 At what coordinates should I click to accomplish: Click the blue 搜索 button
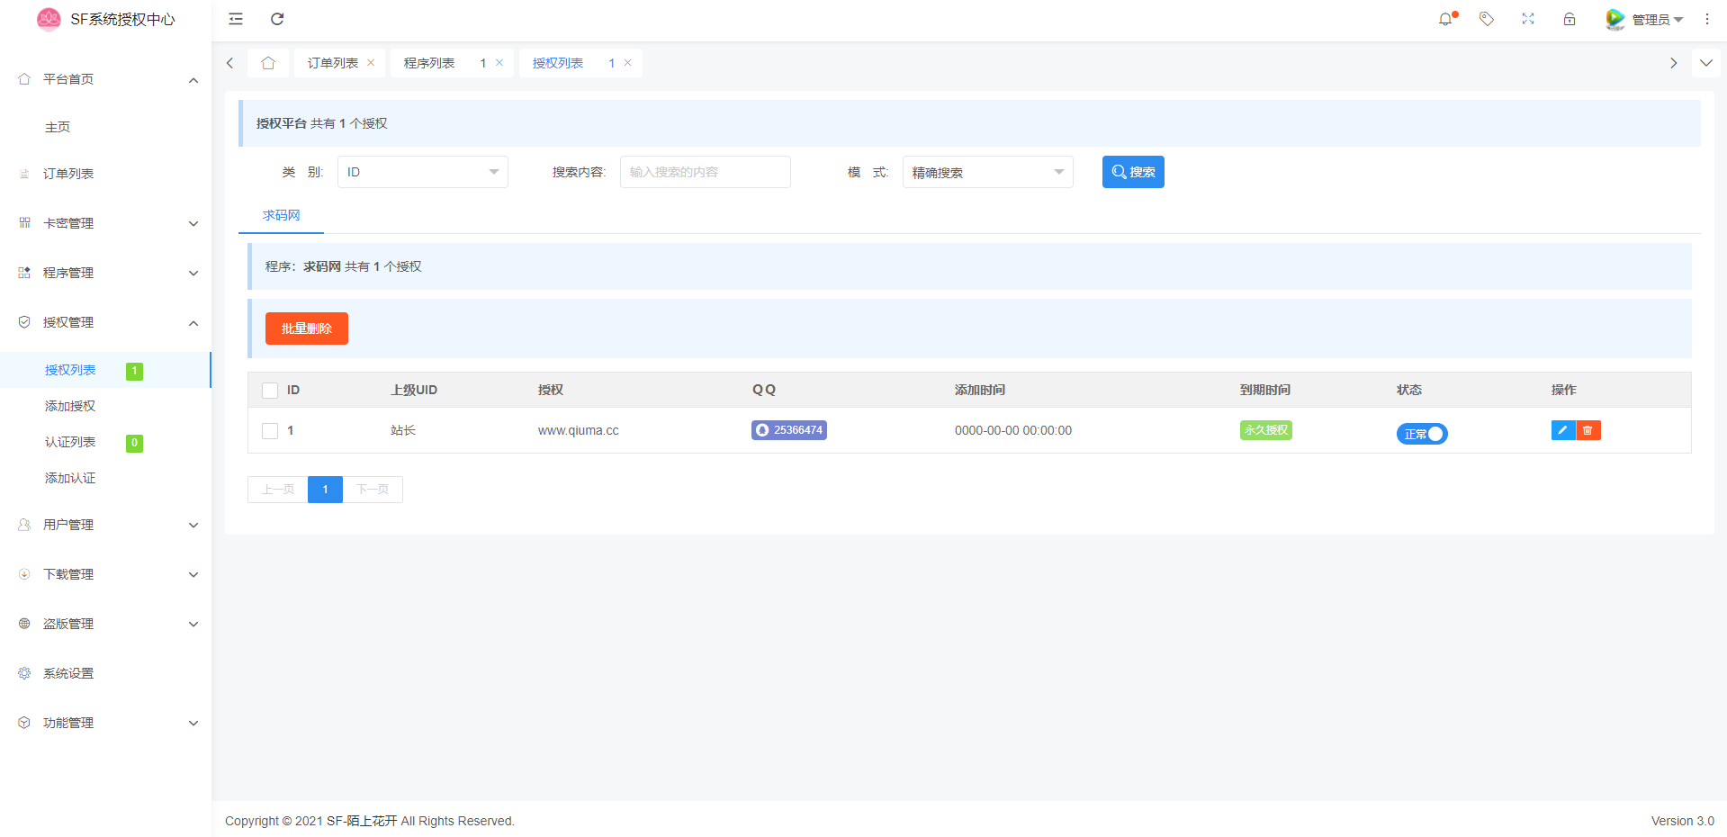pyautogui.click(x=1133, y=172)
